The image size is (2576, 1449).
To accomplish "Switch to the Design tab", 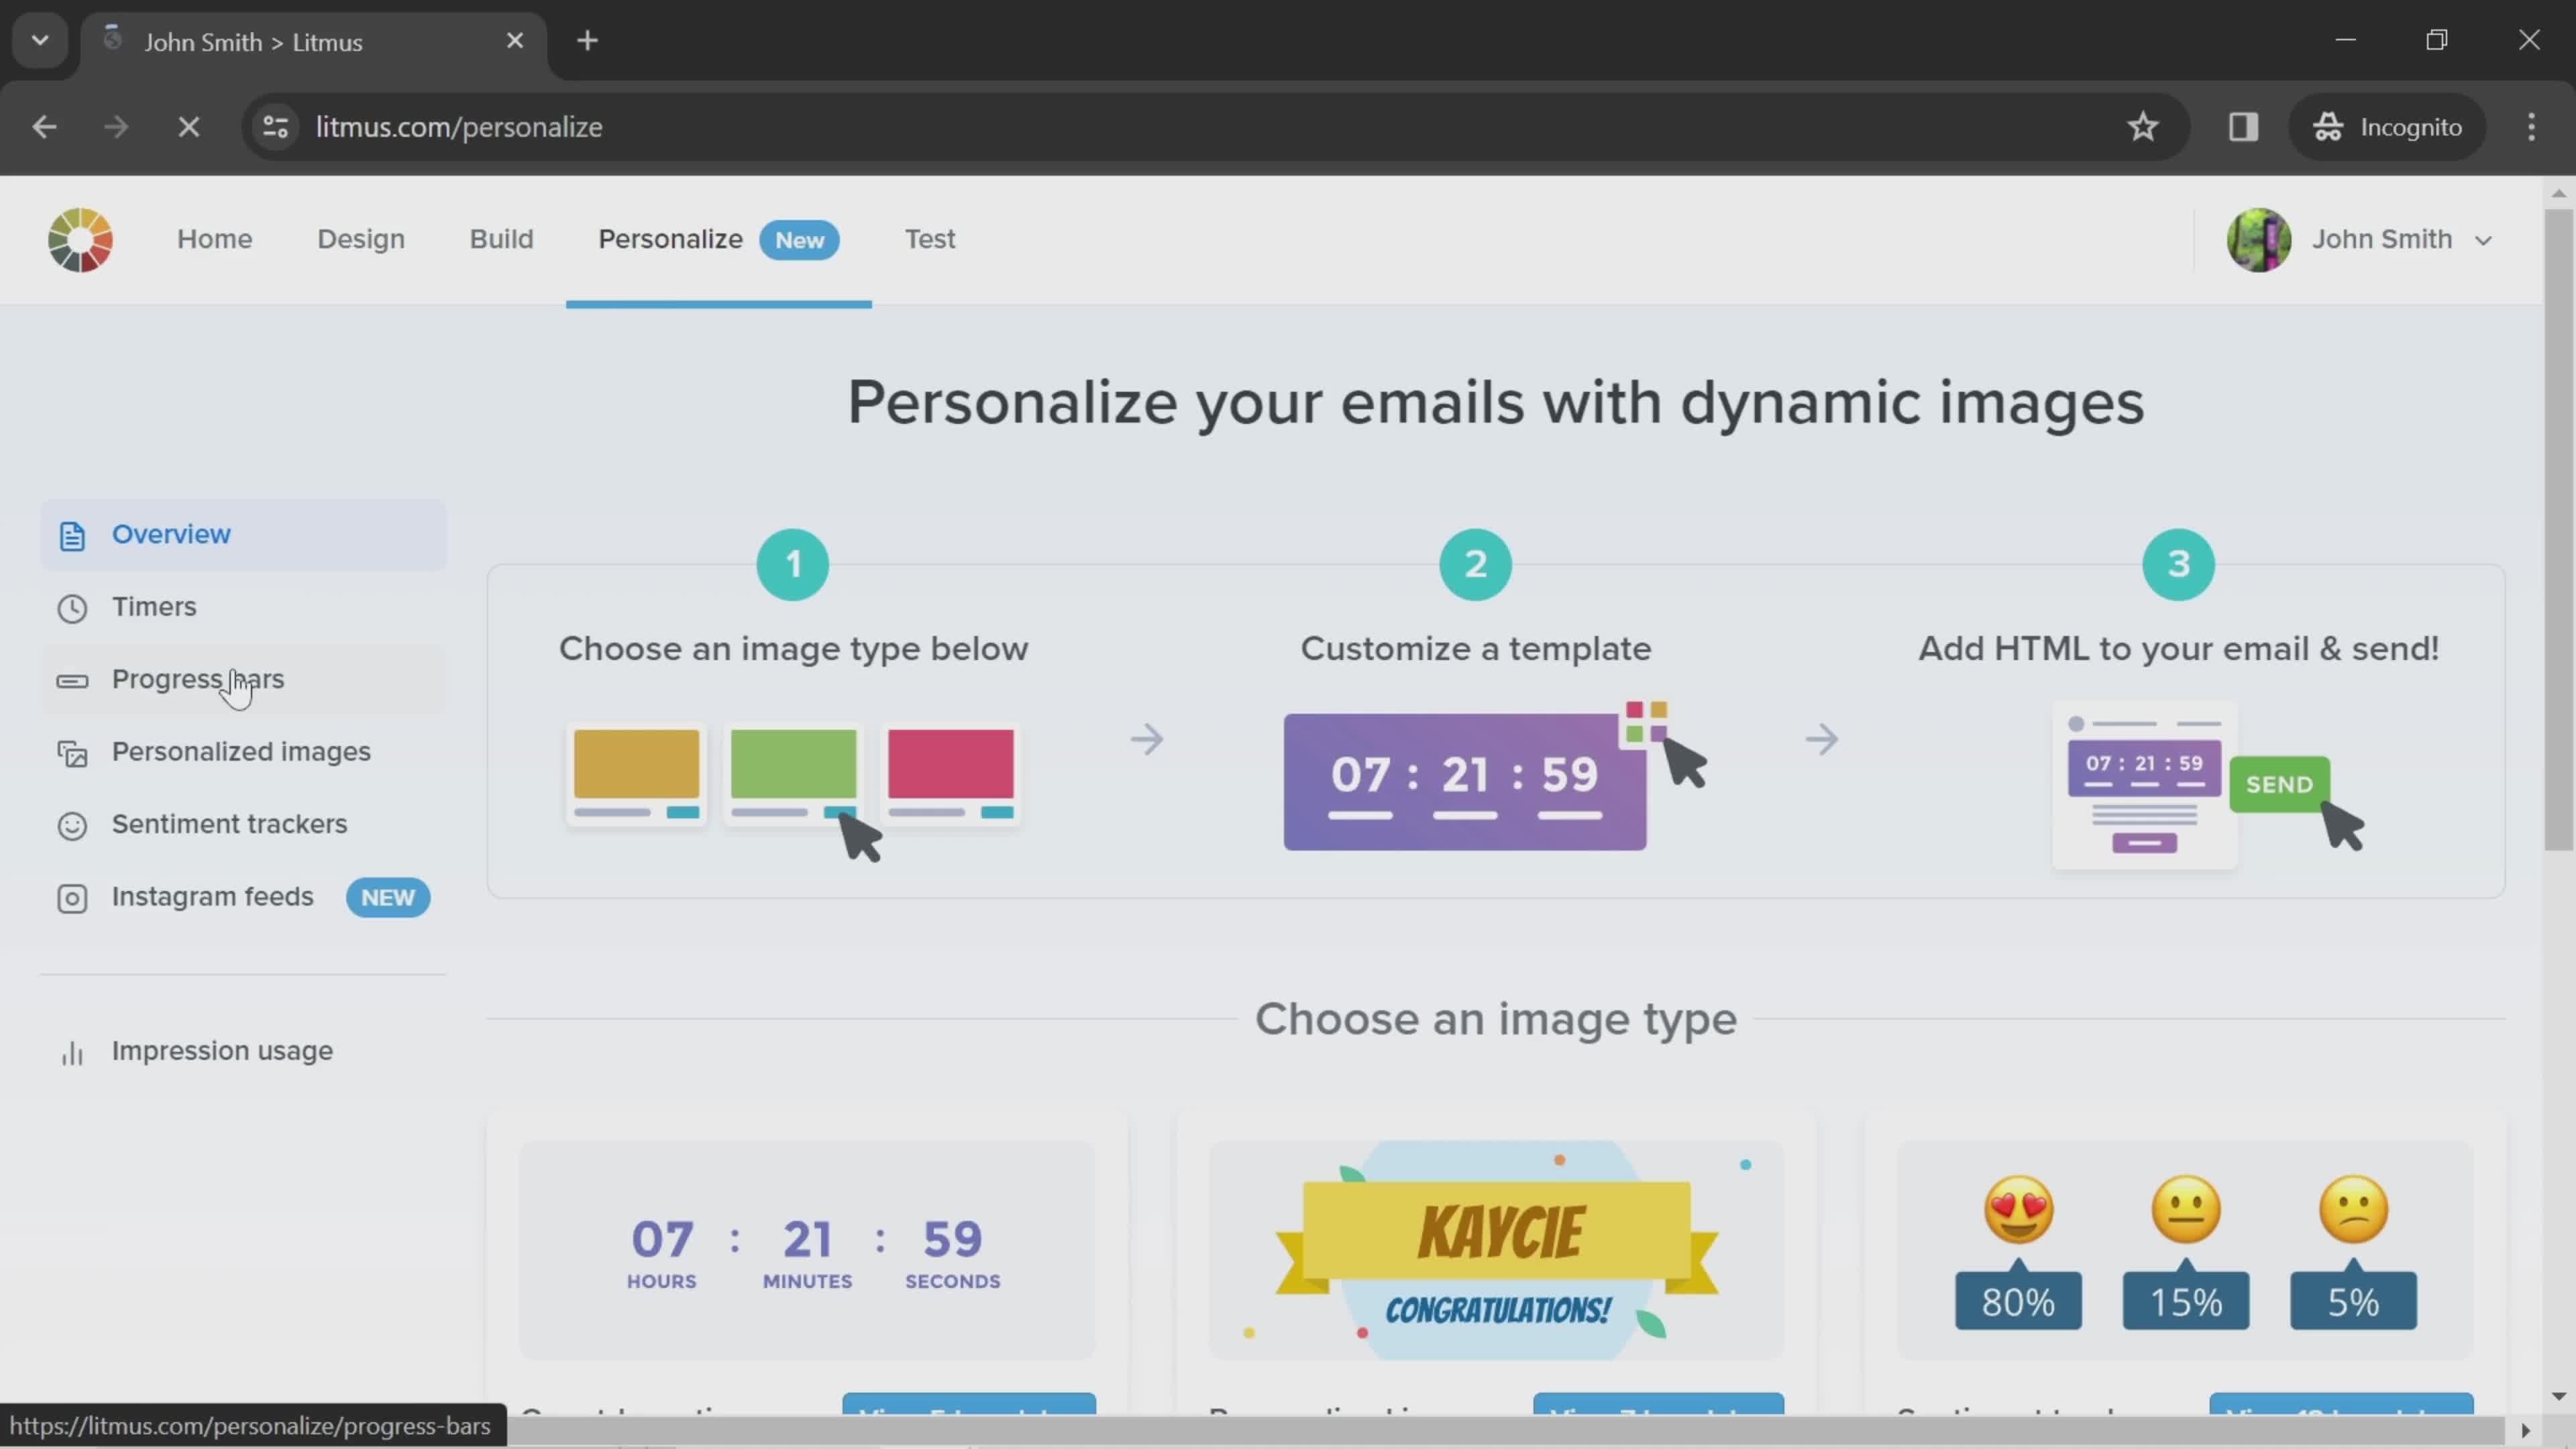I will pos(361,239).
